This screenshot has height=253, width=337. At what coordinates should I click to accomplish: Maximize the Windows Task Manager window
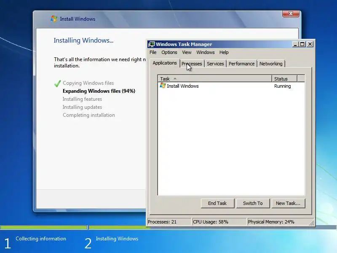click(302, 44)
